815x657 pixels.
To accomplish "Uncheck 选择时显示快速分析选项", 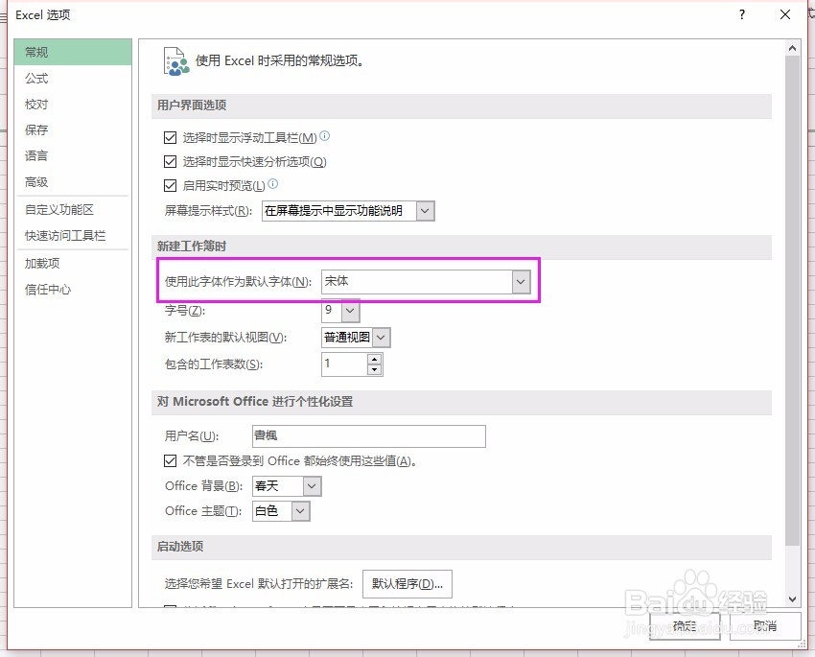I will [x=170, y=159].
